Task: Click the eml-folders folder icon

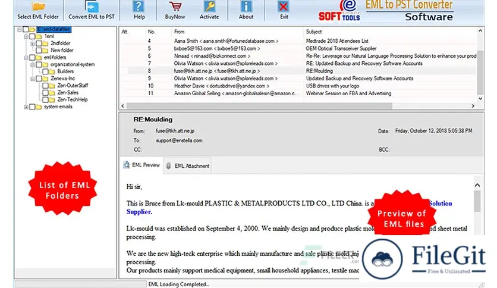Action: [x=39, y=57]
